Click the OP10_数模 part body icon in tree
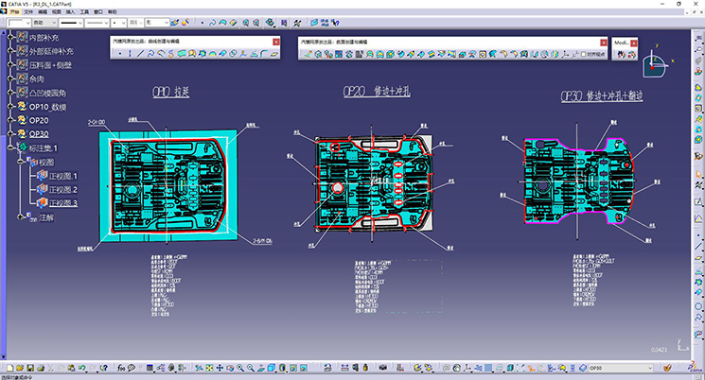Image resolution: width=705 pixels, height=380 pixels. click(22, 107)
